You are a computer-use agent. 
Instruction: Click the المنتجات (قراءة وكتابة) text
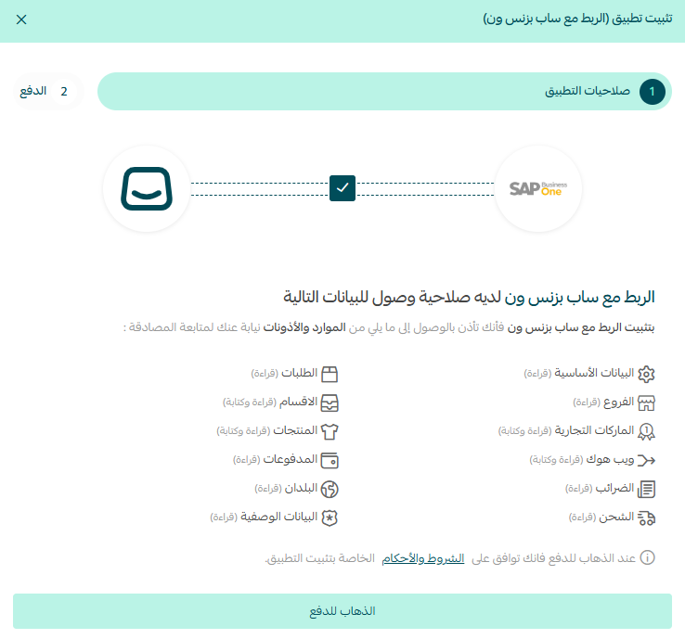[x=267, y=431]
